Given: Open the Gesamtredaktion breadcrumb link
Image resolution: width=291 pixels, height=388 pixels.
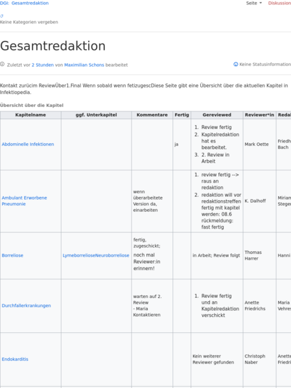Looking at the screenshot, I should 30,3.
